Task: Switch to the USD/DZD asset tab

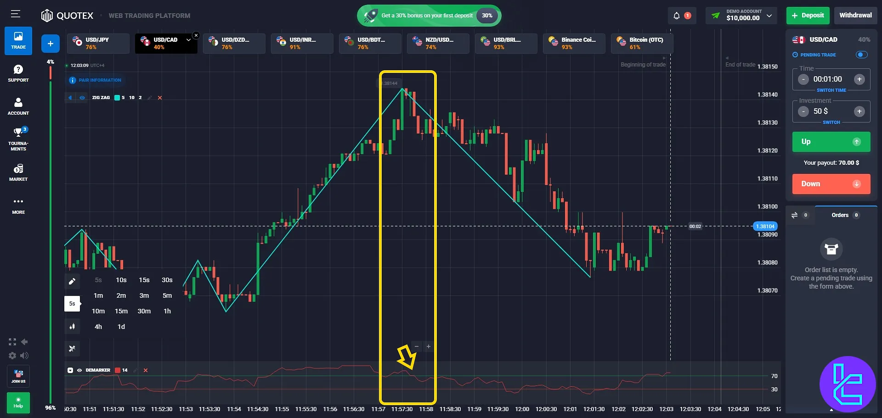Action: tap(234, 44)
